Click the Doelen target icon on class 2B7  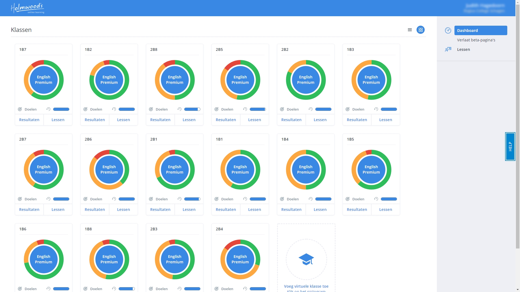[x=20, y=199]
